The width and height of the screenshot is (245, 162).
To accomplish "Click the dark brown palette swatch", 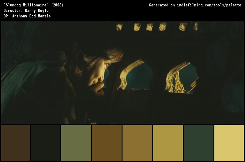I will (16, 143).
